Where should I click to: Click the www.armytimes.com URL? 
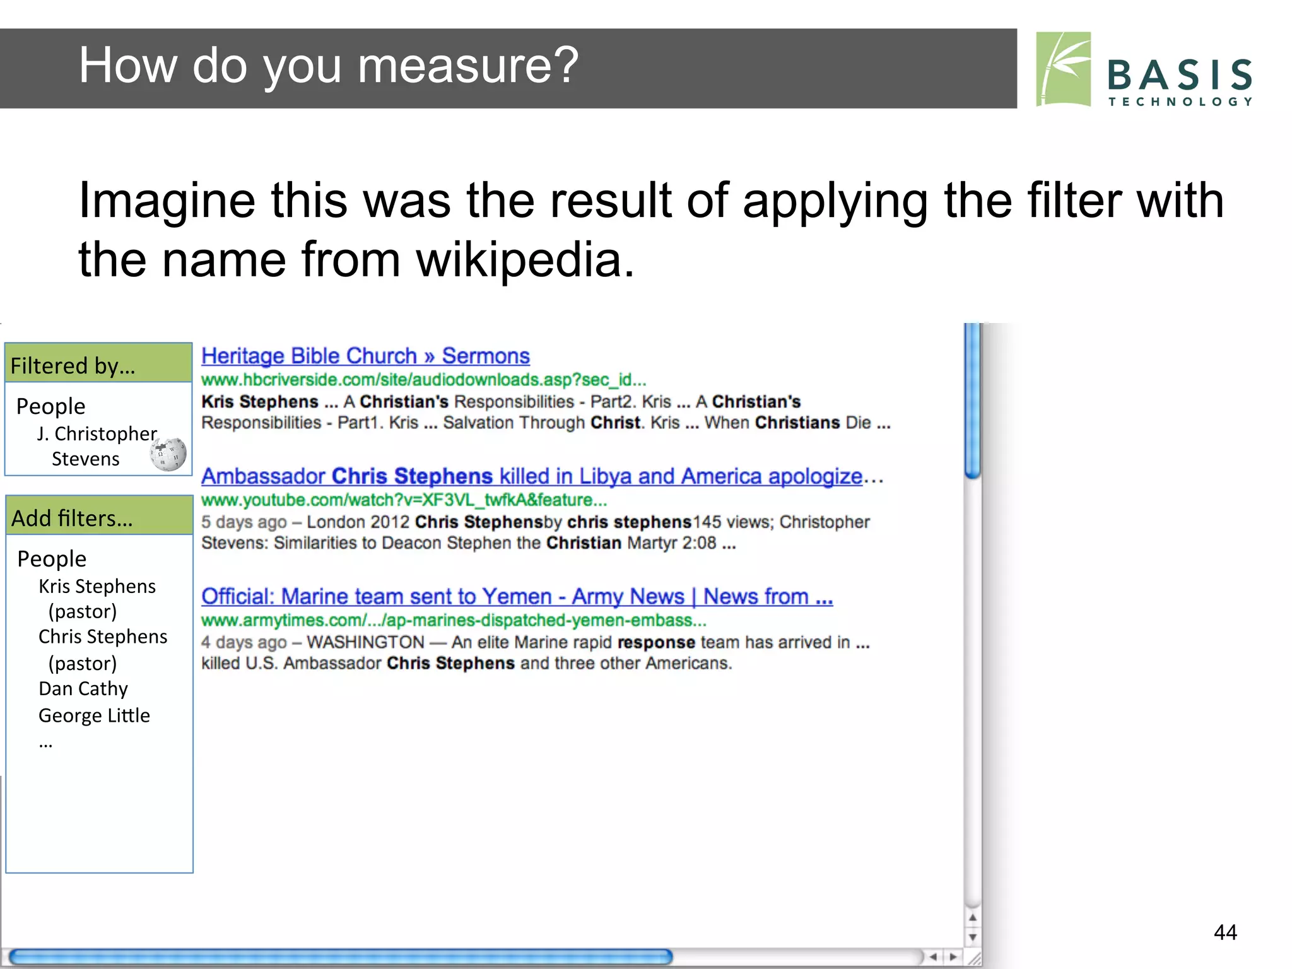click(454, 620)
